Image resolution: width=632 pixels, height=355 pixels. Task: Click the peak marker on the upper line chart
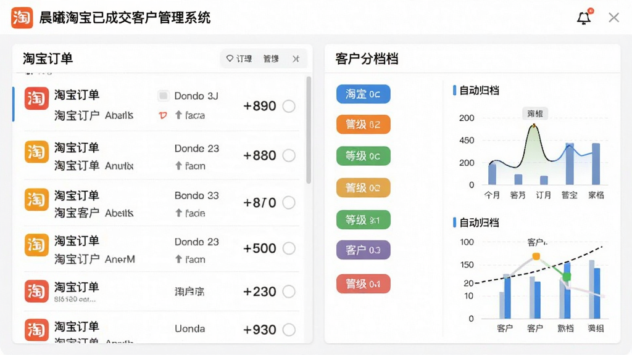click(x=534, y=126)
